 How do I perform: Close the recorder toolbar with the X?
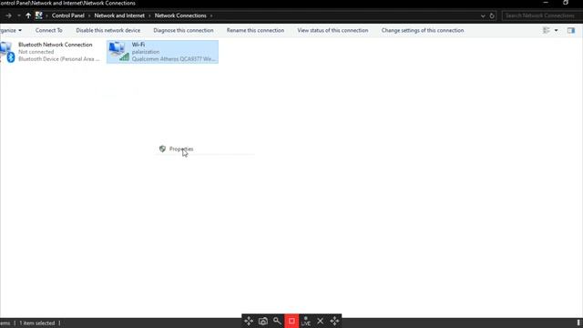click(320, 321)
